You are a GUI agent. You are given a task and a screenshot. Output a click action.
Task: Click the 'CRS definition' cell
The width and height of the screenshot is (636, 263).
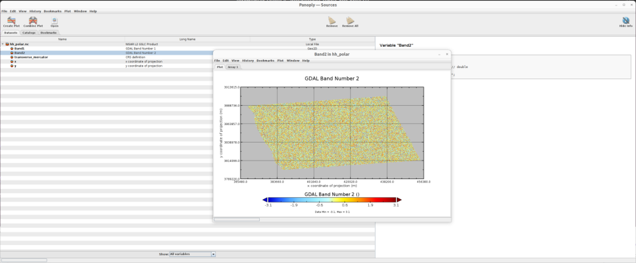click(135, 57)
